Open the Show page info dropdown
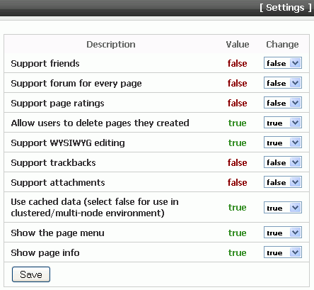The width and height of the screenshot is (314, 290). click(283, 252)
